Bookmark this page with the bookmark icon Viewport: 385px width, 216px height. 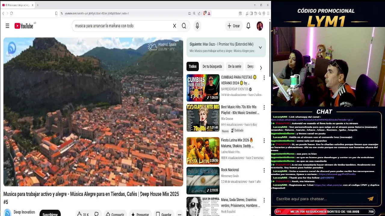(x=56, y=13)
